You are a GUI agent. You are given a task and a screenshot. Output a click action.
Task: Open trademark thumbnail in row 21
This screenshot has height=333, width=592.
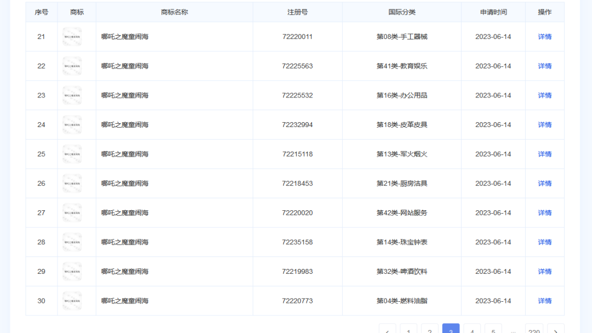tap(72, 37)
